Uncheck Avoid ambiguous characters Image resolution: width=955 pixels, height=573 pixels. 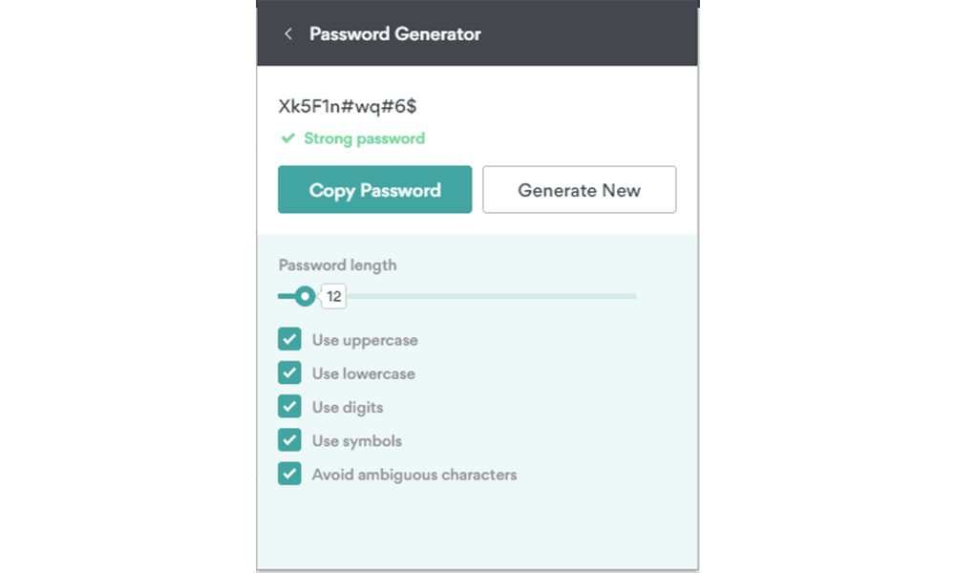[290, 473]
